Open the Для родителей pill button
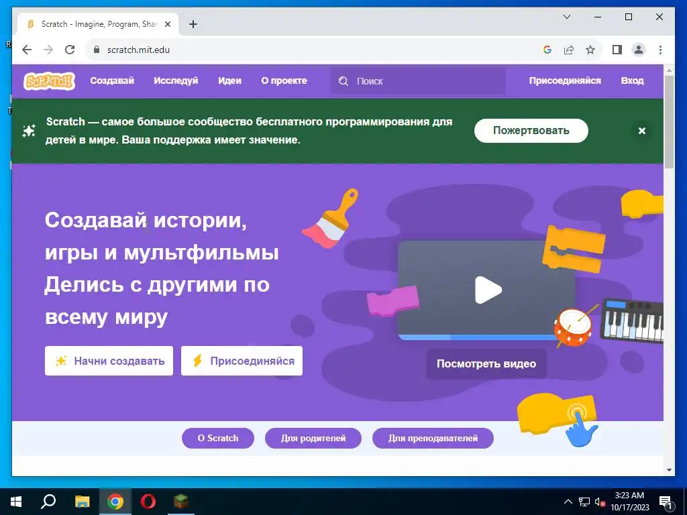 point(313,438)
